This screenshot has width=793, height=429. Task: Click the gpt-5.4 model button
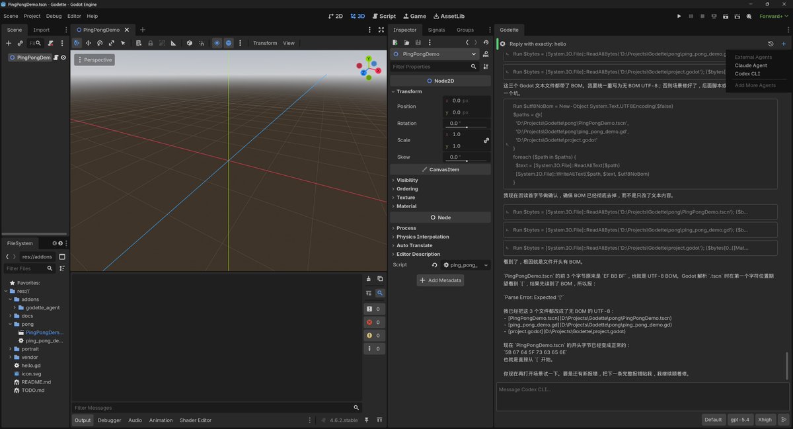click(740, 419)
